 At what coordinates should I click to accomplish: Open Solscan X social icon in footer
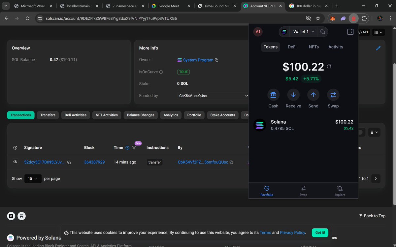tap(11, 216)
